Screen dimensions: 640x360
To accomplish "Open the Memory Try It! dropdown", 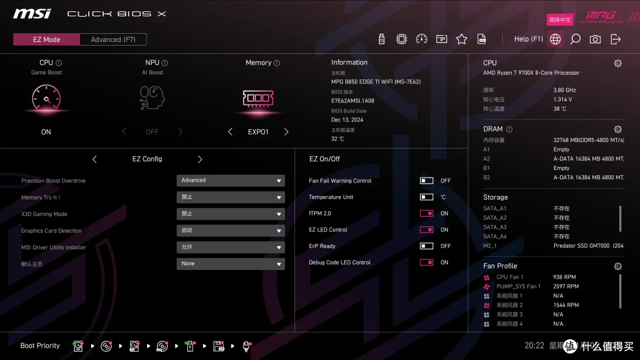I will pos(231,197).
